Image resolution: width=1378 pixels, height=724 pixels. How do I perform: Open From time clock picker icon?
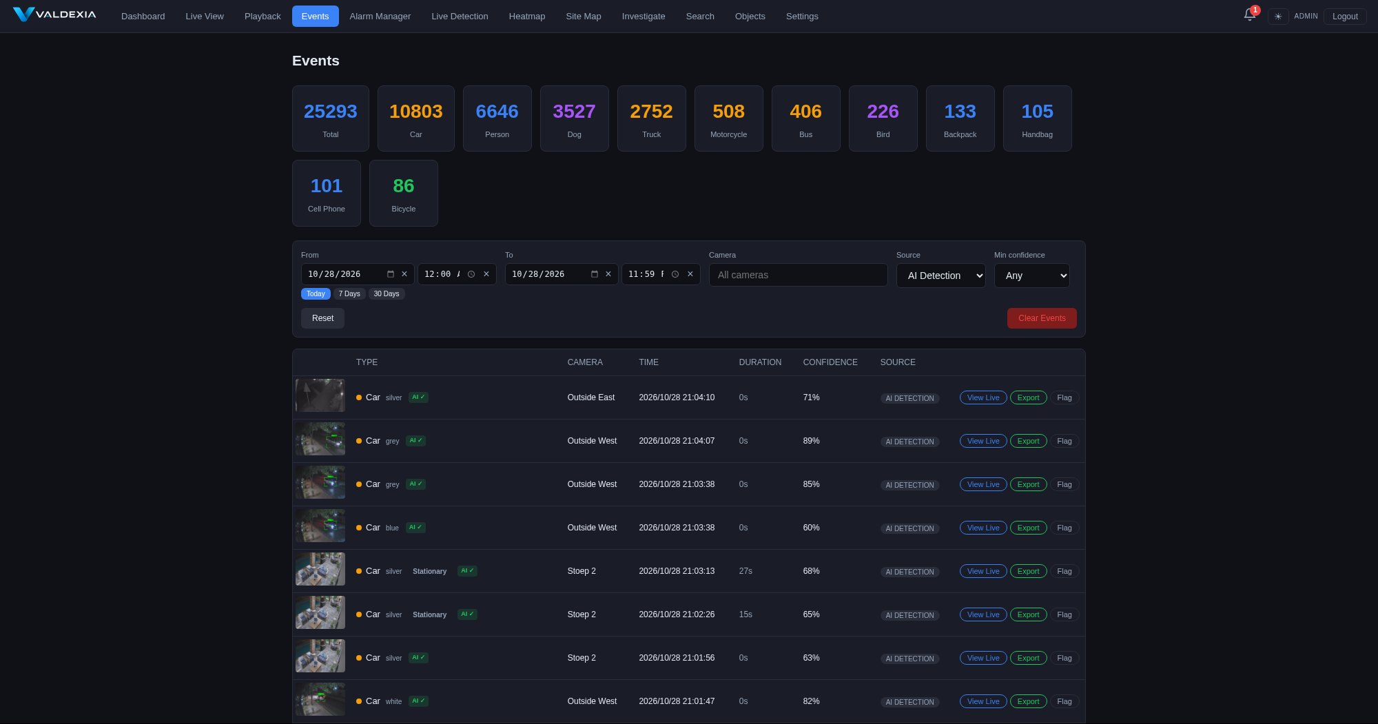pos(471,274)
